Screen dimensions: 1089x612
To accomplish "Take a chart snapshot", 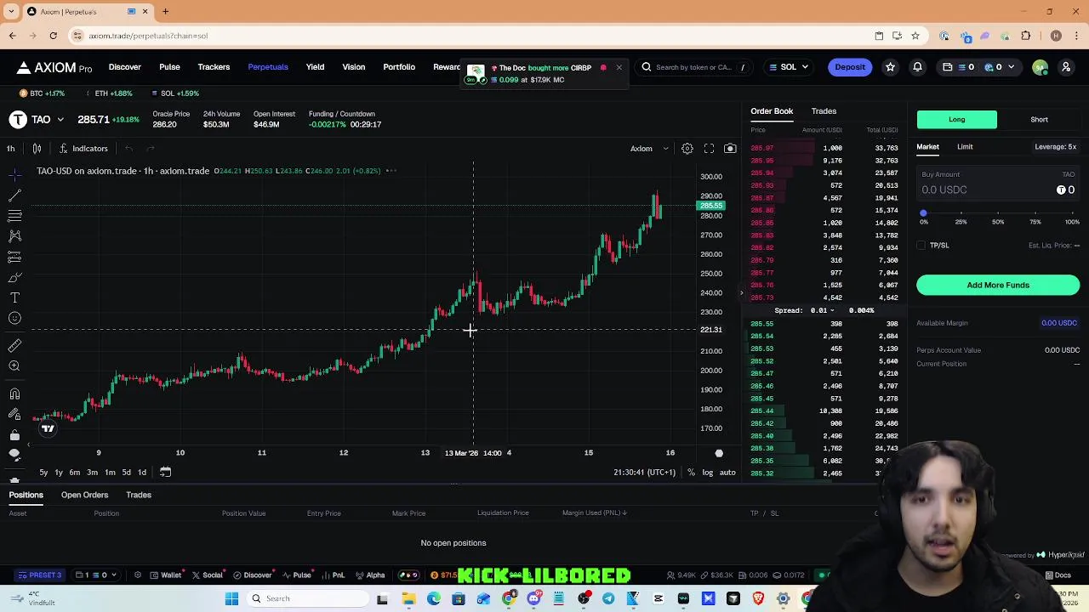I will (730, 149).
